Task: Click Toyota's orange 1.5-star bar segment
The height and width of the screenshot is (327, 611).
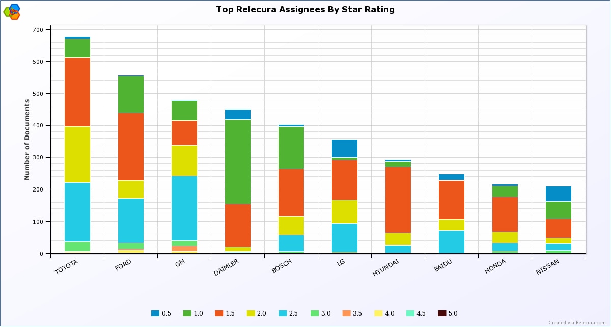Action: (x=77, y=92)
